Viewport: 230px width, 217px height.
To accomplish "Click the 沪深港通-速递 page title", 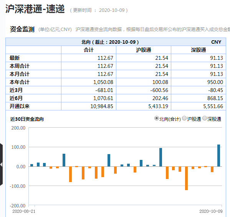I will (x=35, y=9).
